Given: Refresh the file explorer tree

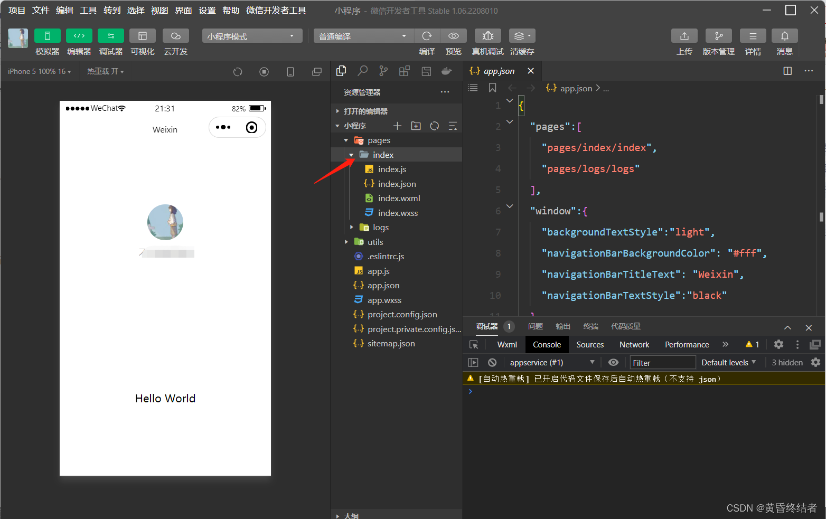Looking at the screenshot, I should [x=435, y=126].
